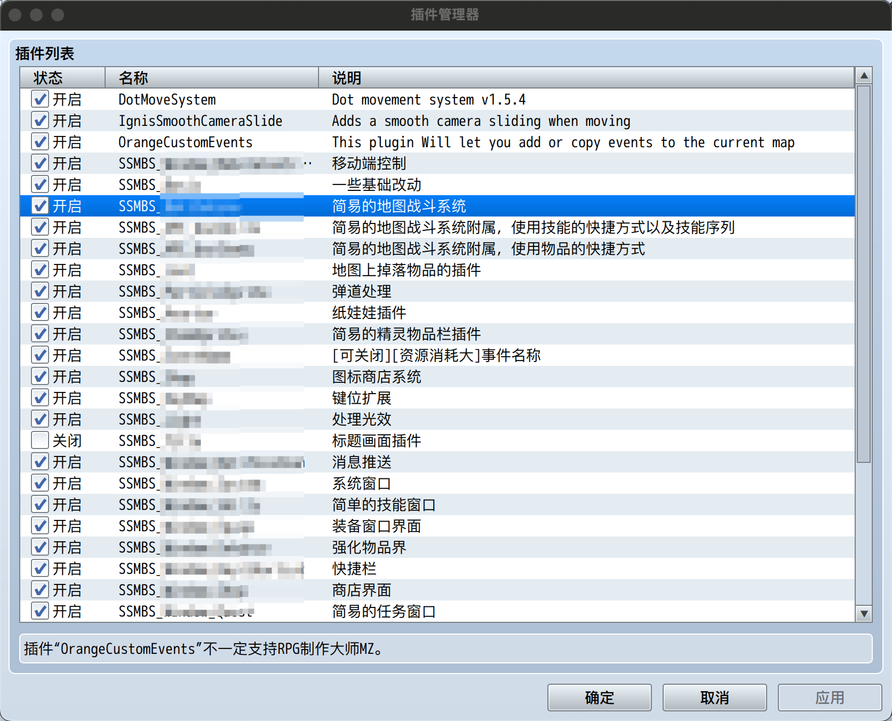Click the 说明 column header

tap(587, 78)
